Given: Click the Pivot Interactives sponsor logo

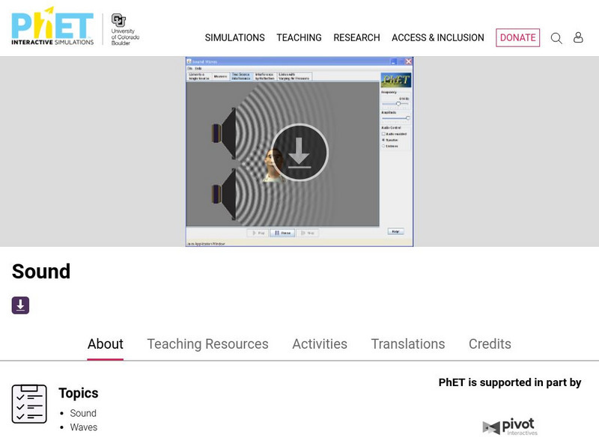Looking at the screenshot, I should point(510,426).
